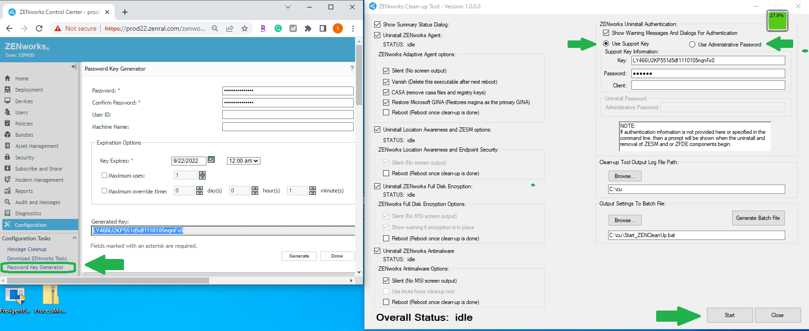Reload the browser page

39,28
